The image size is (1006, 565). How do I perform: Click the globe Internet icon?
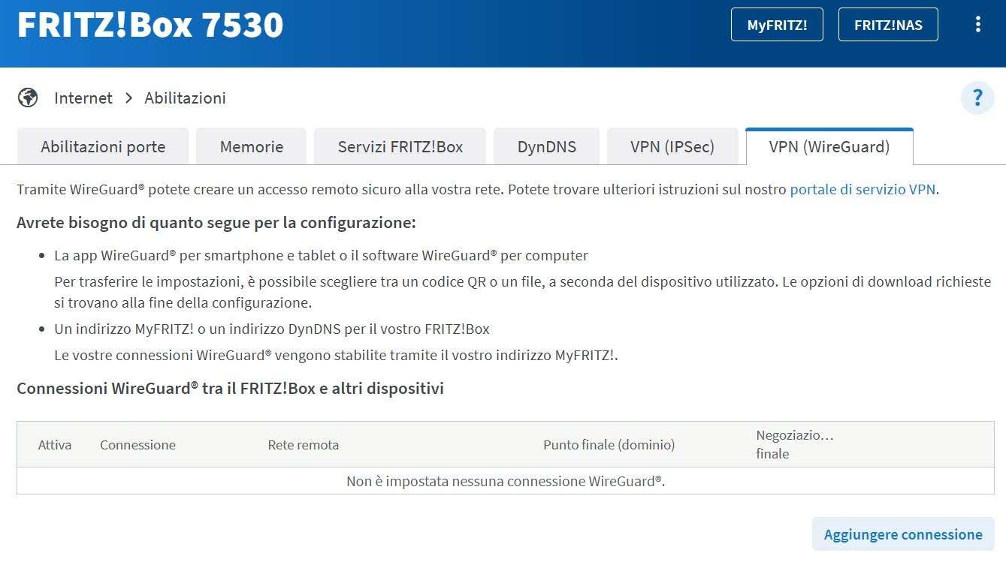pyautogui.click(x=28, y=98)
